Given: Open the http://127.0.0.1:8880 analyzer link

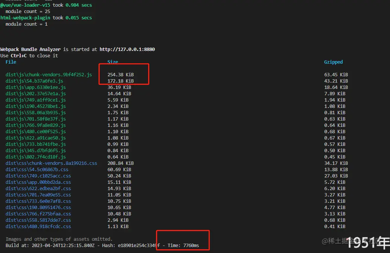Looking at the screenshot, I should [127, 49].
